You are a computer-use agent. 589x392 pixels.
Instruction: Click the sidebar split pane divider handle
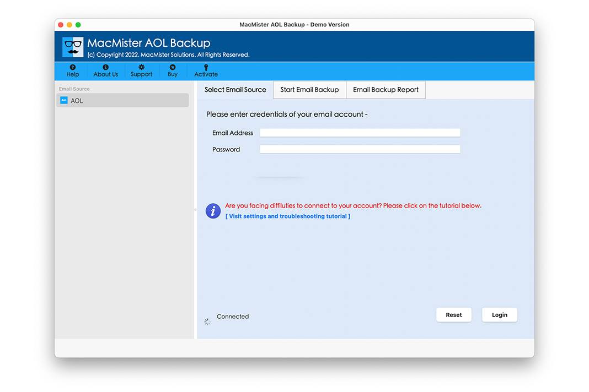195,210
